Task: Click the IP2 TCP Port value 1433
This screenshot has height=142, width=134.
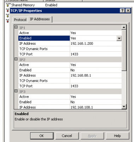Action: click(74, 86)
